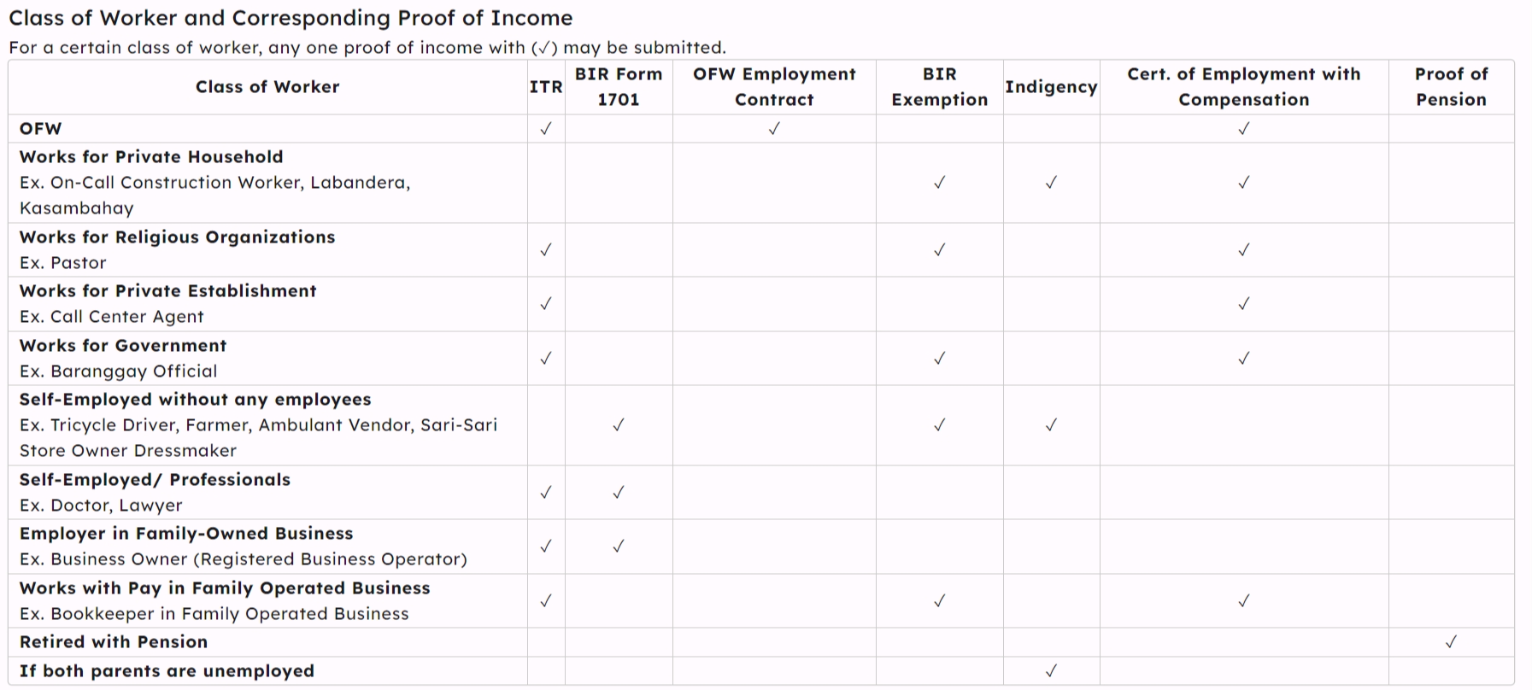Click the "Retired with Pension" row label
Viewport: 1532px width, 690px height.
[114, 642]
